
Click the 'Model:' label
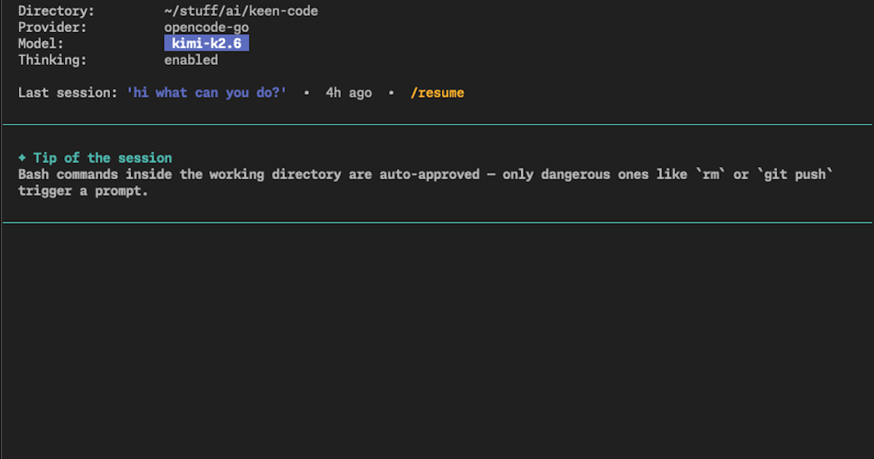tap(41, 44)
